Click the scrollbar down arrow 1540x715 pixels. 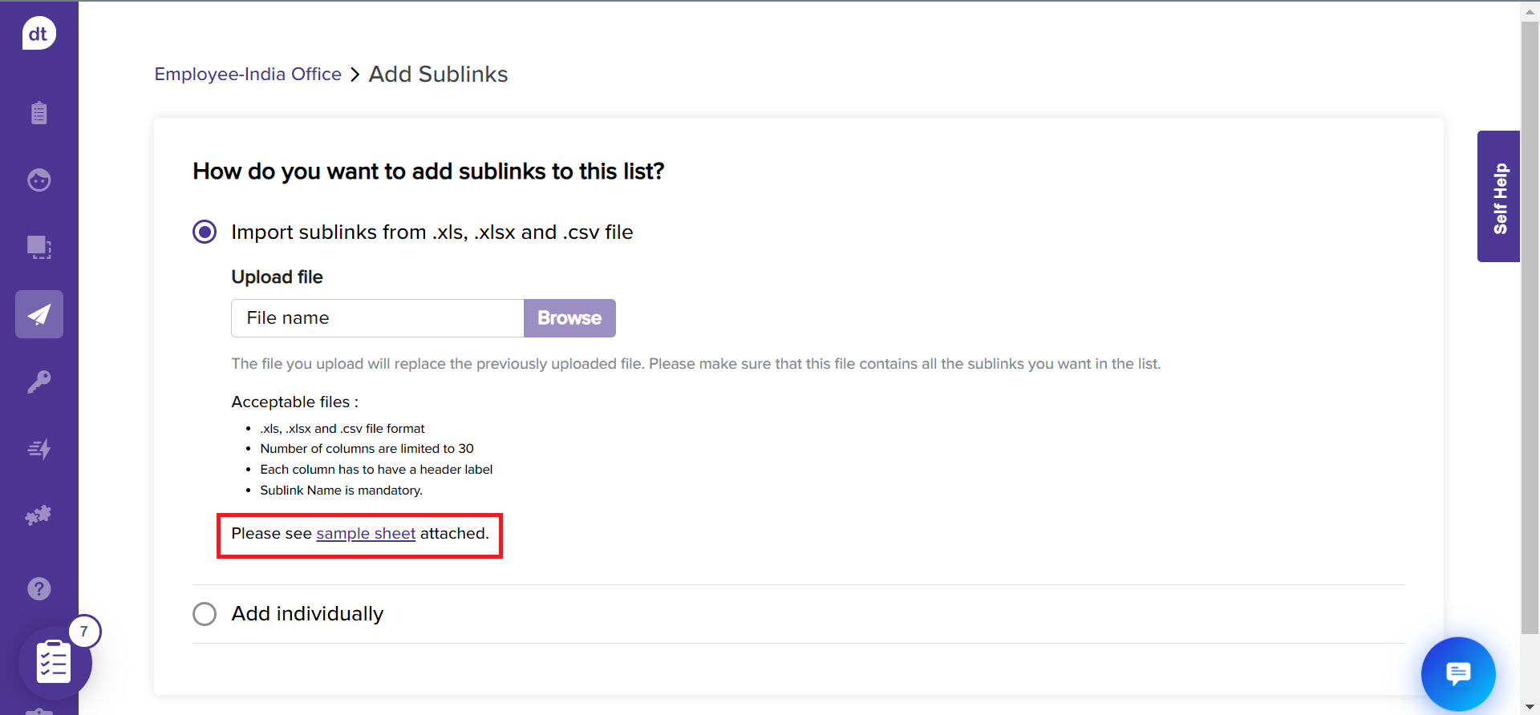click(1530, 707)
